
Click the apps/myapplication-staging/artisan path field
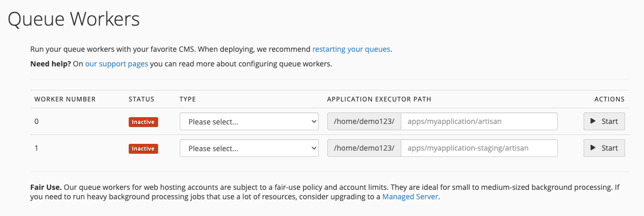coord(479,148)
